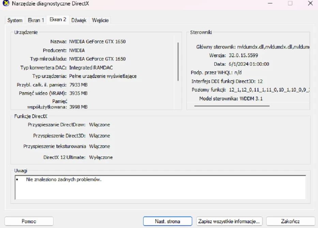Open the Wejście tab
318x228 pixels.
click(100, 20)
